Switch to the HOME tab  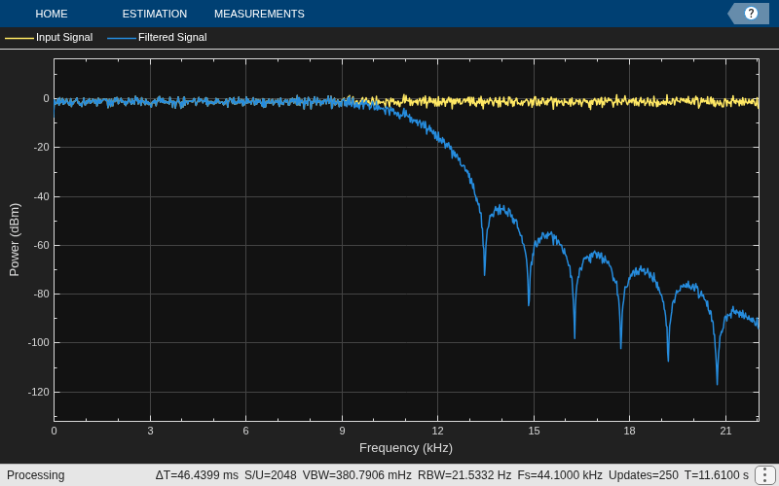(52, 14)
